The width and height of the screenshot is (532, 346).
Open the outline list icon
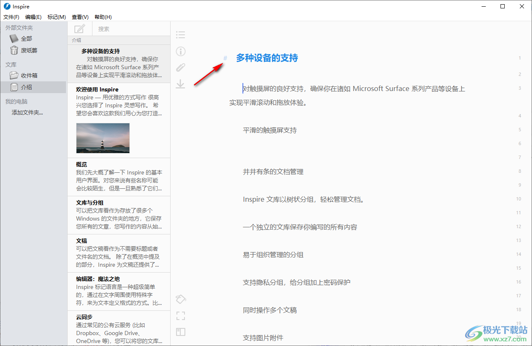point(180,35)
